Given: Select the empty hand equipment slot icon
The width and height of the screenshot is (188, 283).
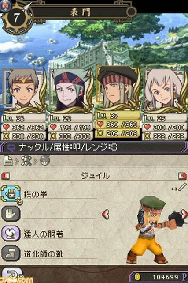Looking at the screenshot, I should pos(11,214).
